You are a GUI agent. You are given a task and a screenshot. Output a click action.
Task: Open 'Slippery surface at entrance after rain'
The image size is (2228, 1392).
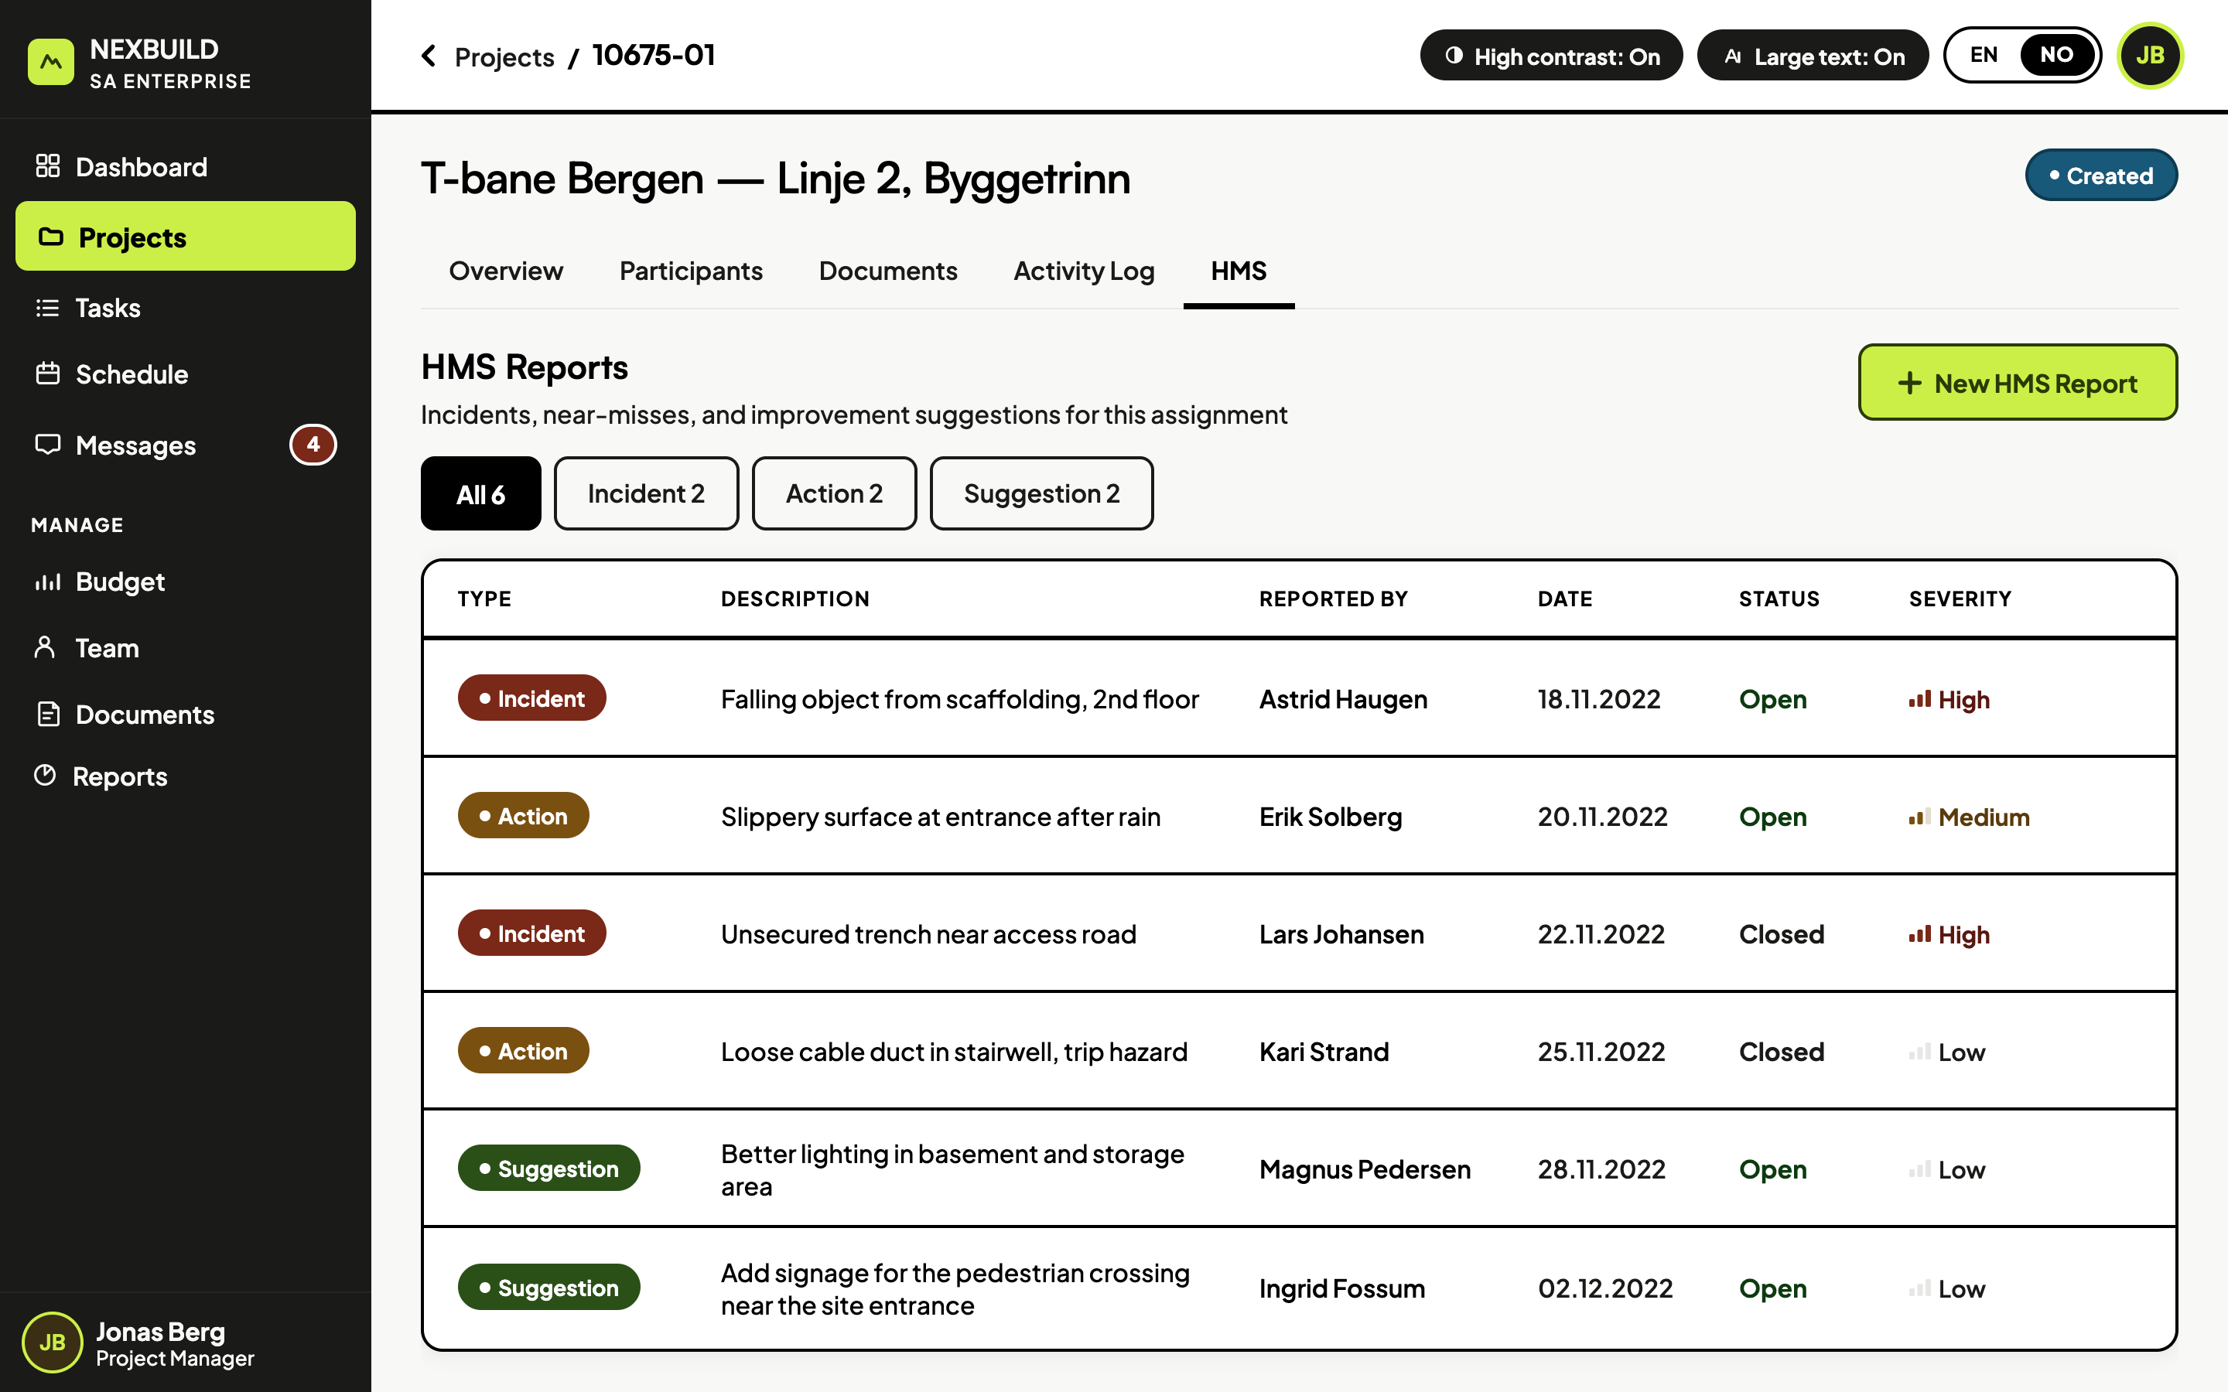tap(940, 817)
